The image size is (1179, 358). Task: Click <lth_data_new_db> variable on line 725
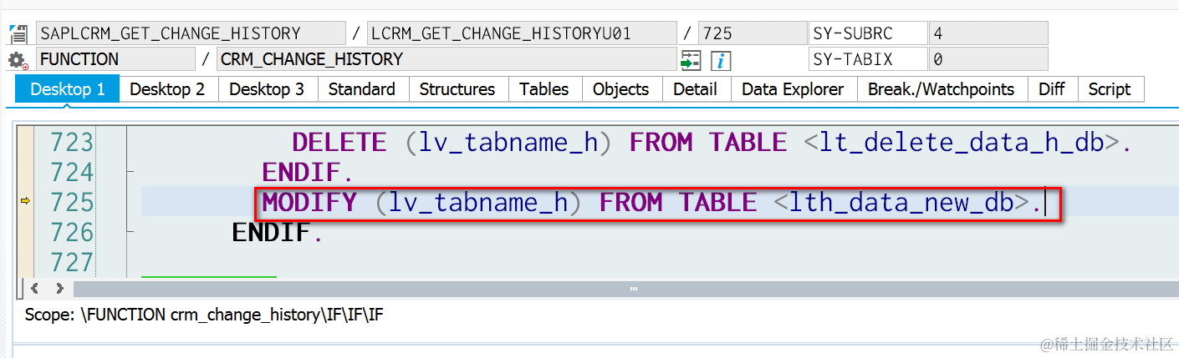(x=902, y=203)
